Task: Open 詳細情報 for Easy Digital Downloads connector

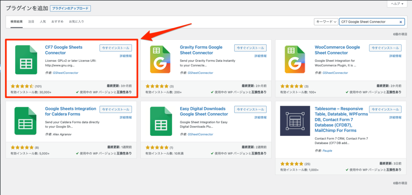Action: click(x=261, y=117)
